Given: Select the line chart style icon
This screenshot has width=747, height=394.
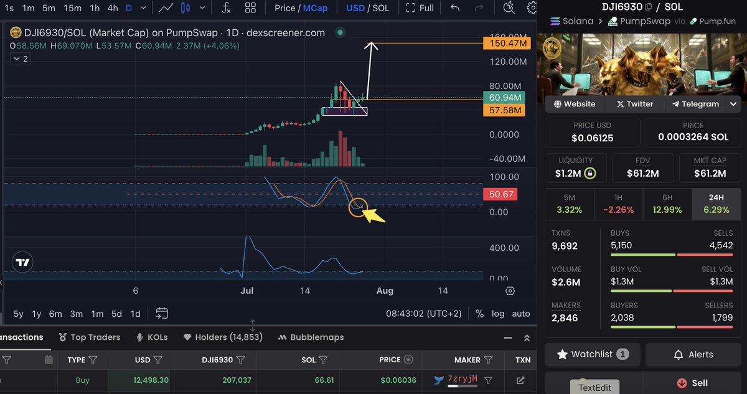Looking at the screenshot, I should point(166,8).
